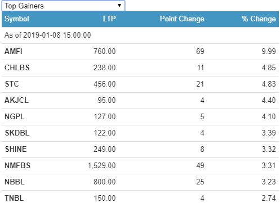Select the STC stock symbol
The width and height of the screenshot is (280, 203).
(x=12, y=84)
